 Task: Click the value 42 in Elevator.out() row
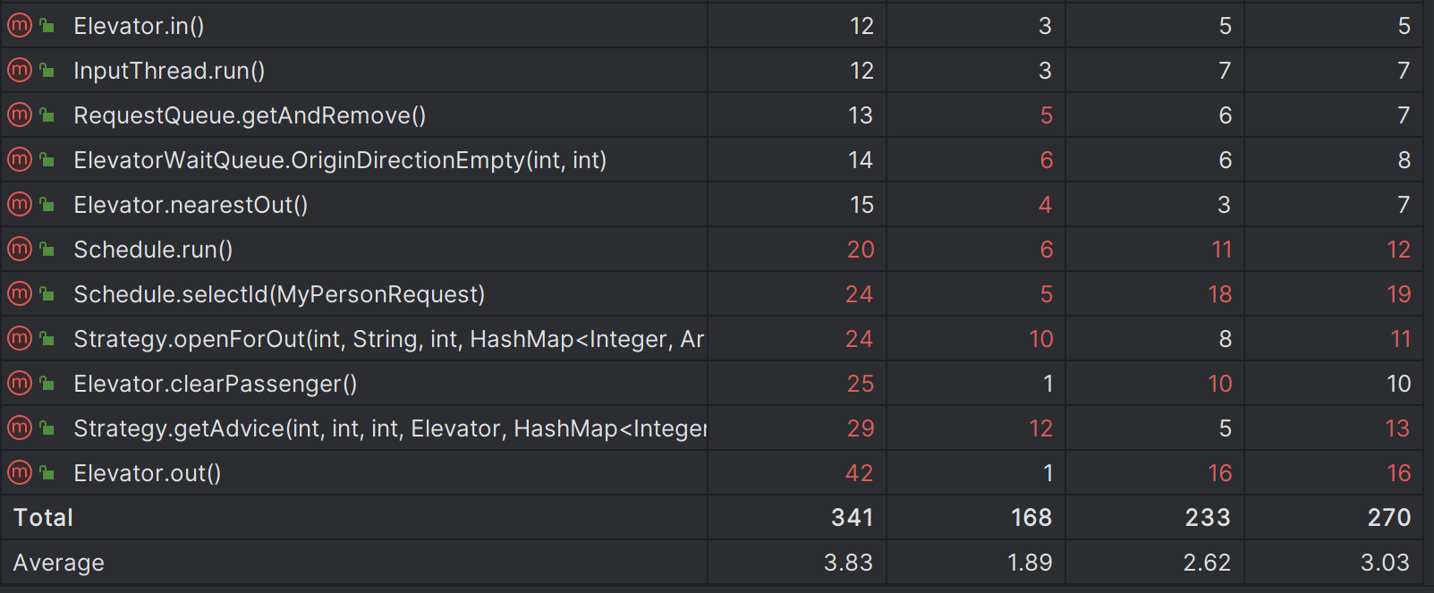click(x=859, y=473)
